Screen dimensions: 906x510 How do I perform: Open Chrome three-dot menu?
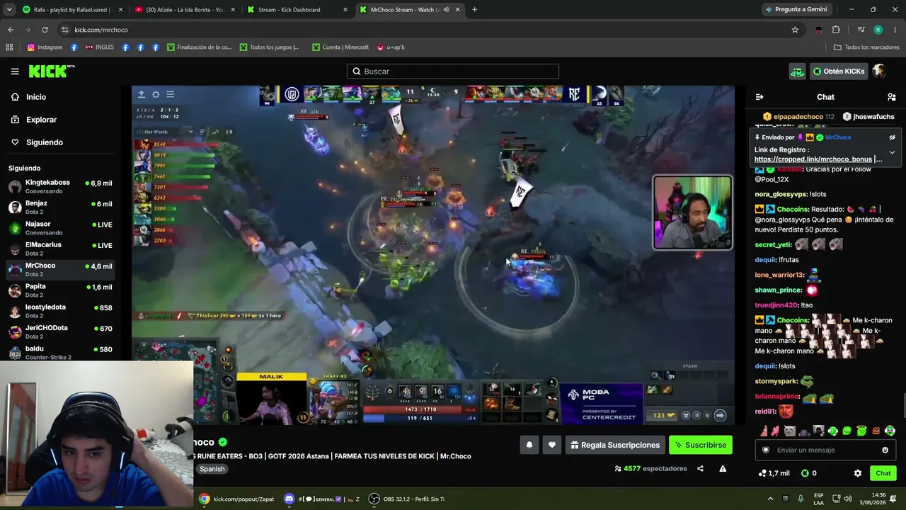(x=895, y=30)
